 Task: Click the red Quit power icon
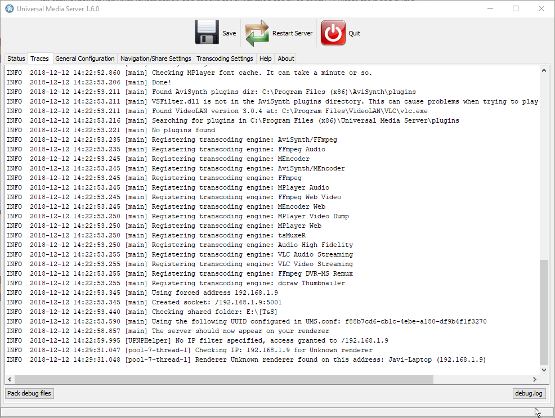coord(333,33)
